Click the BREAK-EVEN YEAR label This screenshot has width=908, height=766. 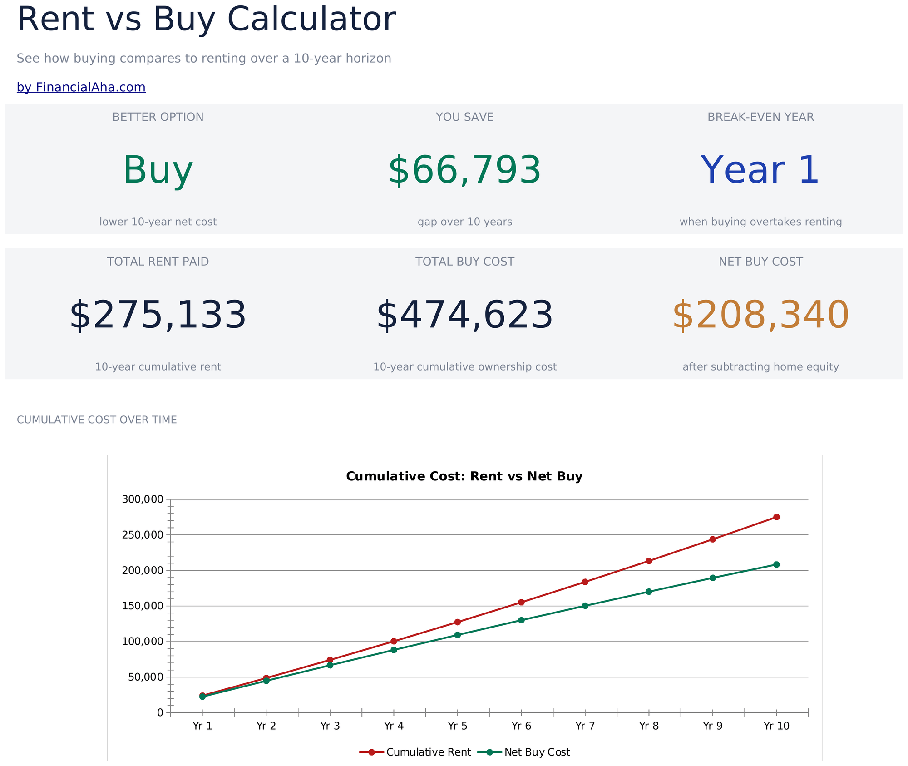pyautogui.click(x=761, y=117)
